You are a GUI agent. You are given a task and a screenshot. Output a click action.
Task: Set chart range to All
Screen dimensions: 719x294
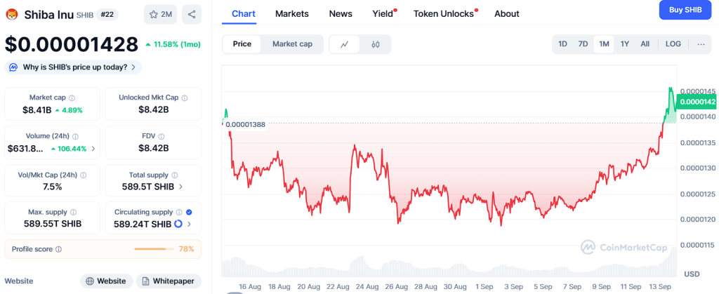[645, 44]
